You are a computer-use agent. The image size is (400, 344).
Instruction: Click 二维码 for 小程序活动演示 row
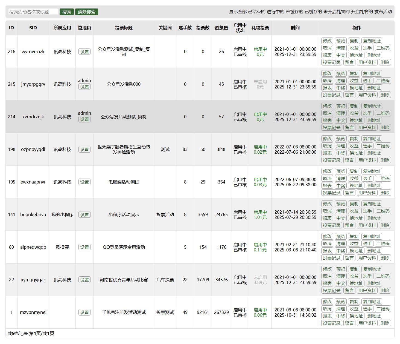pos(383,211)
